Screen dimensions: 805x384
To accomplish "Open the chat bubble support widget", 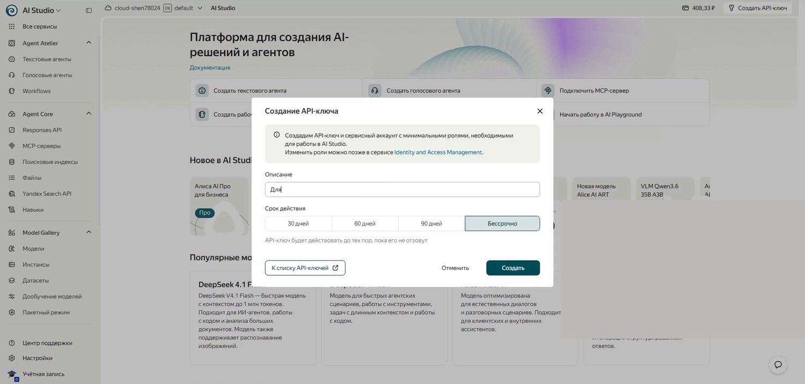I will tap(778, 365).
